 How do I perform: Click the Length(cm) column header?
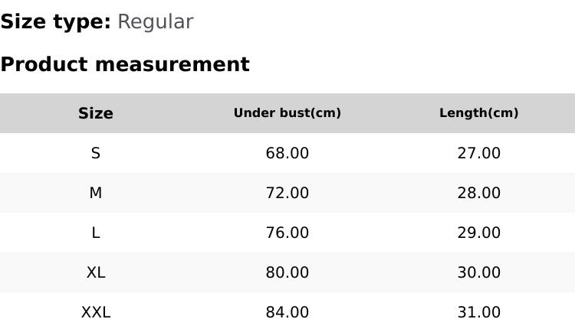click(479, 113)
